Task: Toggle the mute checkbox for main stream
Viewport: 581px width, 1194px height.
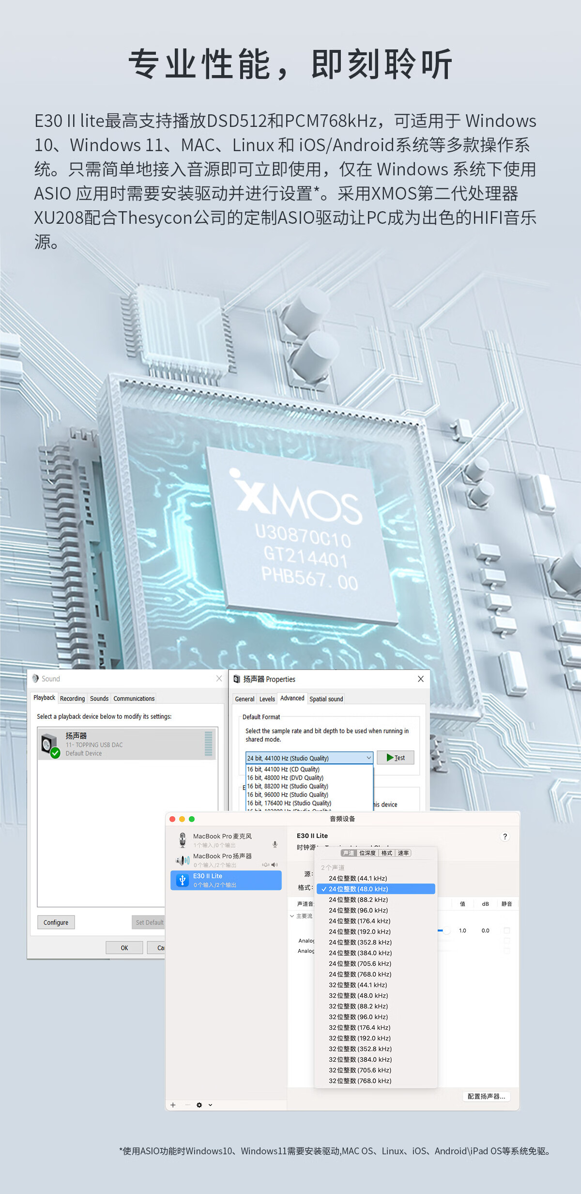Action: coord(507,930)
